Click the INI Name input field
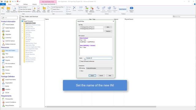 click(x=99, y=58)
